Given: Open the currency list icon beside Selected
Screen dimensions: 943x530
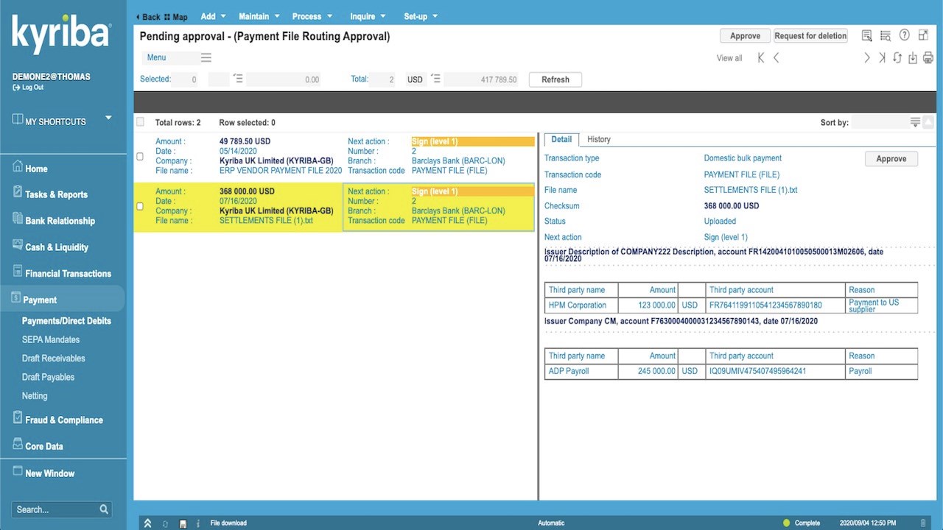Looking at the screenshot, I should pos(238,79).
